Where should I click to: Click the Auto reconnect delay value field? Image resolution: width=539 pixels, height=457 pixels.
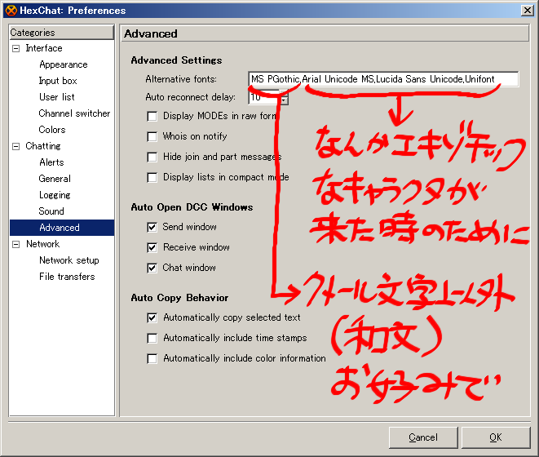pyautogui.click(x=263, y=97)
